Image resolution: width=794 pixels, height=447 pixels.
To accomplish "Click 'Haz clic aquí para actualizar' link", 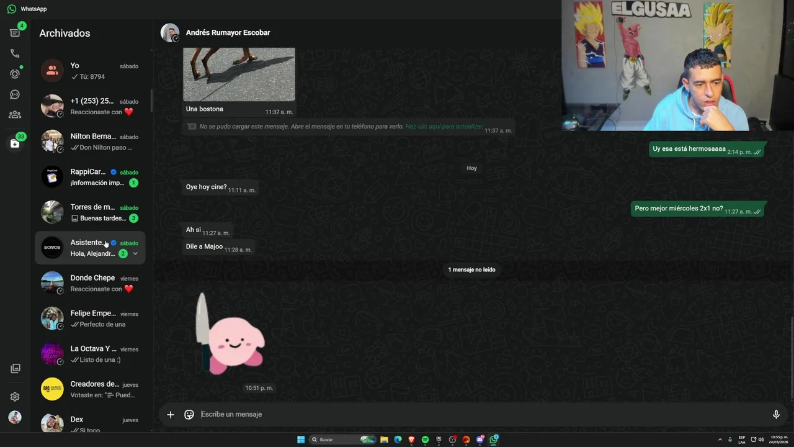I will (x=444, y=127).
